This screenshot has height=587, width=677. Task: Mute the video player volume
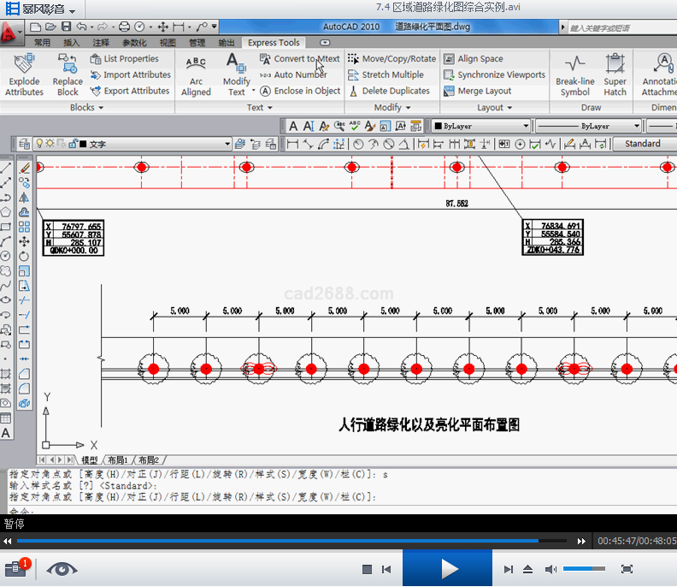click(x=550, y=569)
